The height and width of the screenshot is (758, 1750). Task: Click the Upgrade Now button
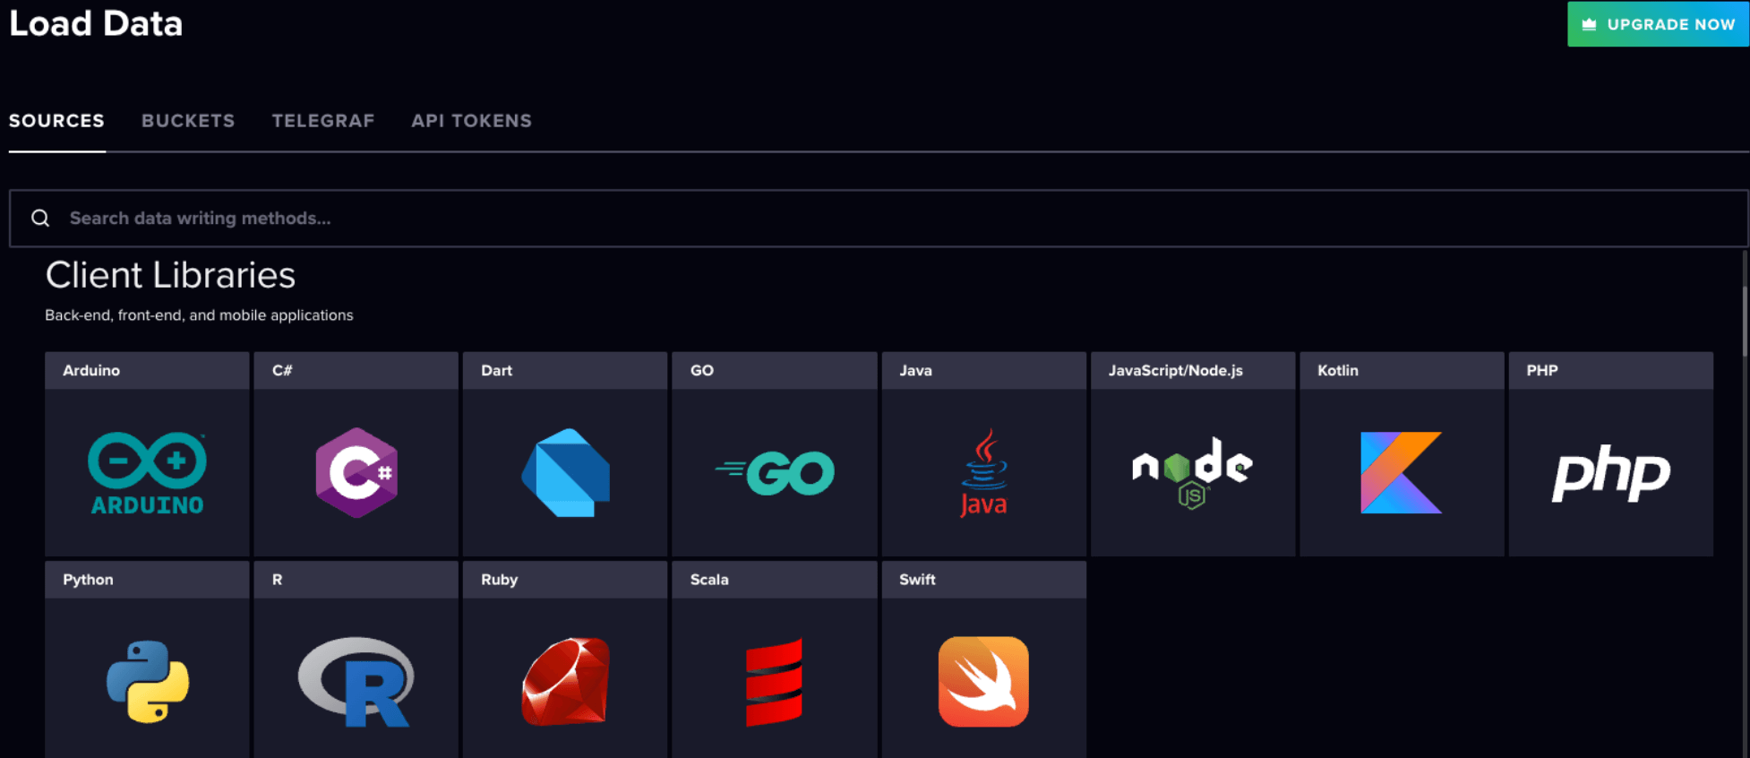point(1658,24)
